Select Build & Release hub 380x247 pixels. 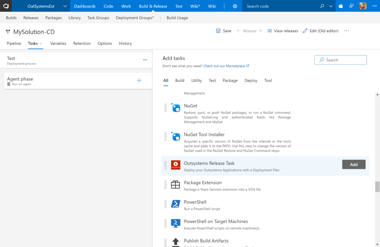[x=153, y=6]
